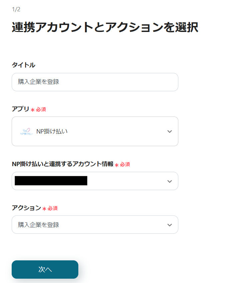Click the NP掛け払いと連携するアカウント情報 label
This screenshot has height=283, width=226.
click(62, 164)
